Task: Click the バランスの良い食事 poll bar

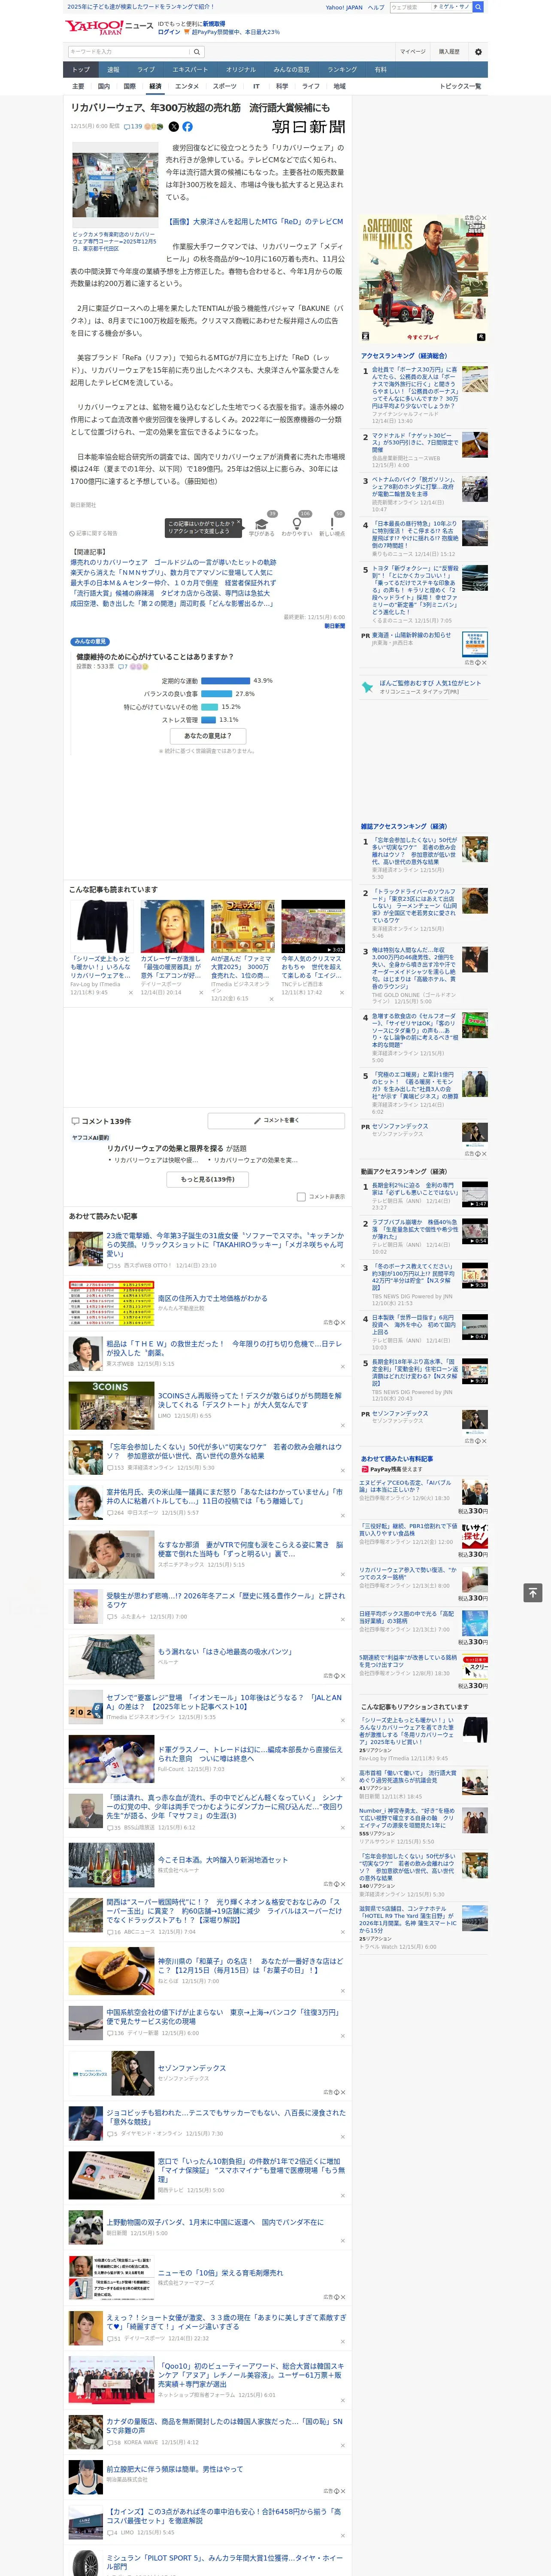Action: pyautogui.click(x=217, y=693)
